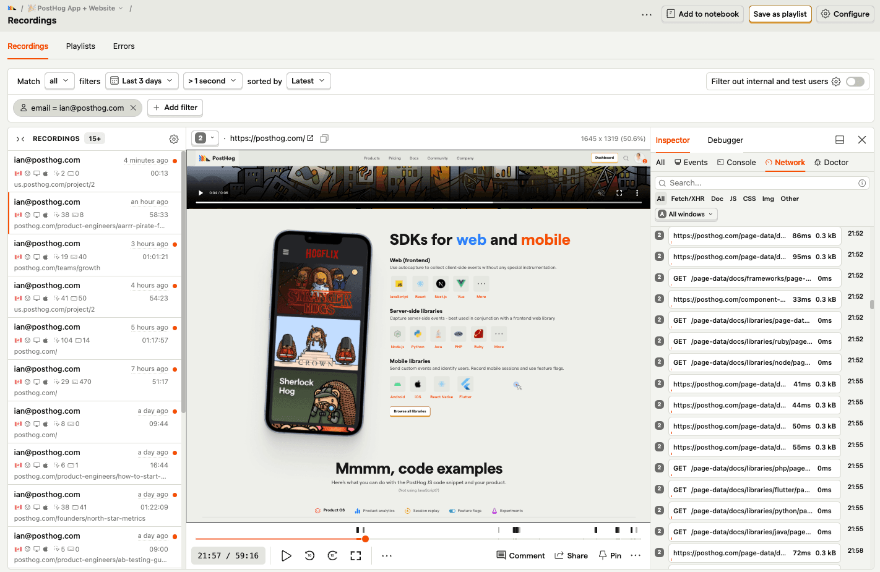
Task: Expand GET libraries/ruby page-data row
Action: click(x=755, y=342)
